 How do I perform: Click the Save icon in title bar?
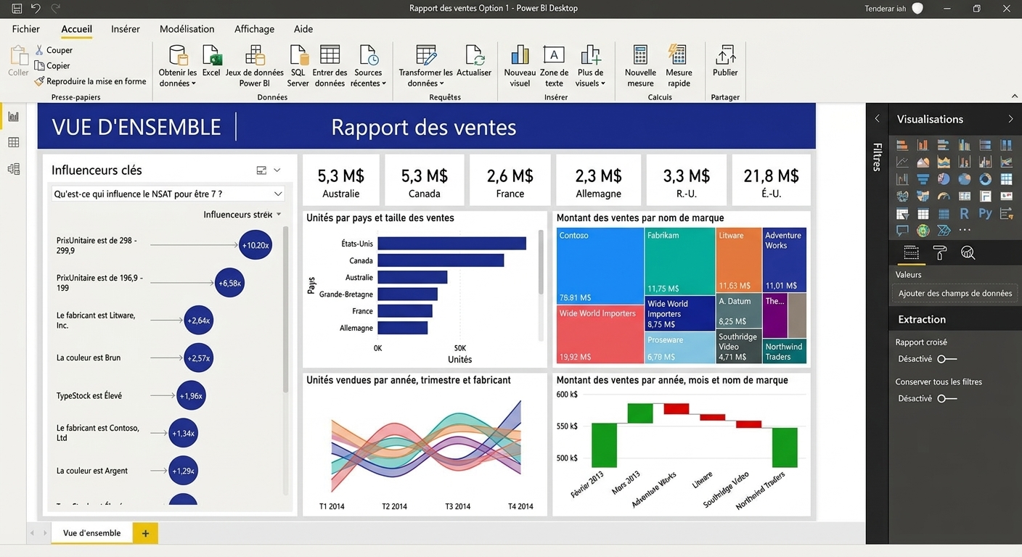(17, 9)
